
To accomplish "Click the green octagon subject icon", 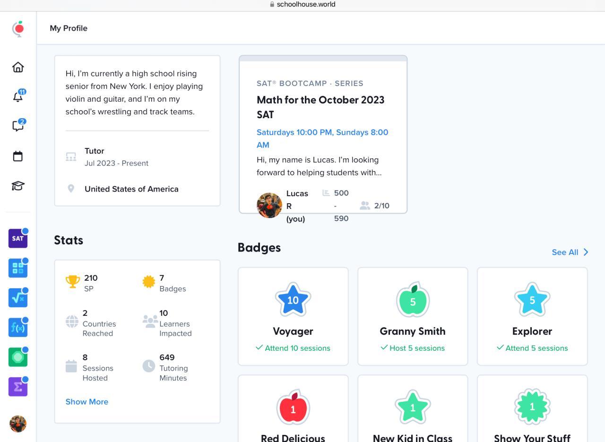I will click(18, 357).
